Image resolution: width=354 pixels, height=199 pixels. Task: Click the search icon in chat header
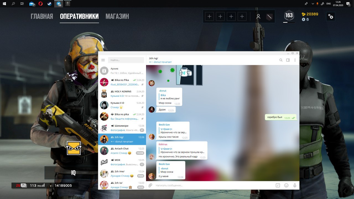pyautogui.click(x=281, y=60)
